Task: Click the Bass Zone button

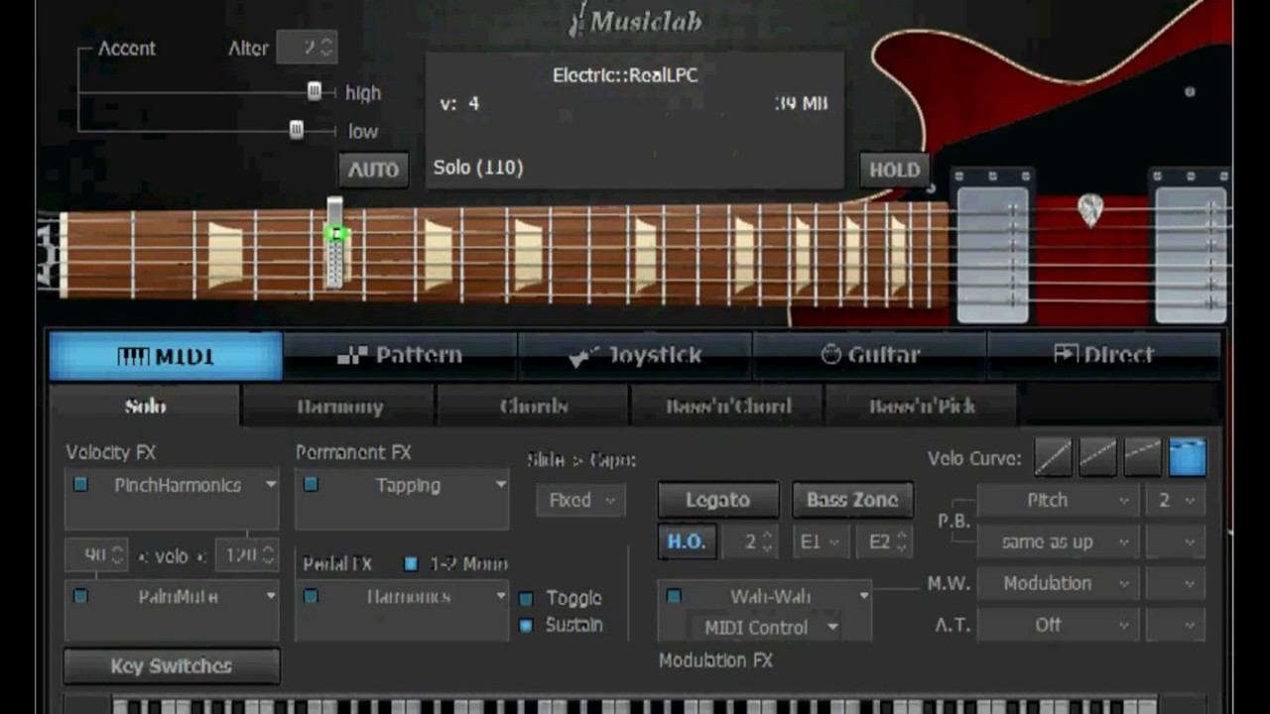Action: click(x=852, y=500)
